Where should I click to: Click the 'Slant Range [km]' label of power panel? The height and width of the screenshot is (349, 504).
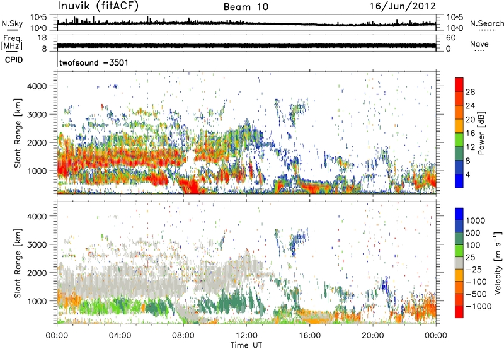(18, 133)
